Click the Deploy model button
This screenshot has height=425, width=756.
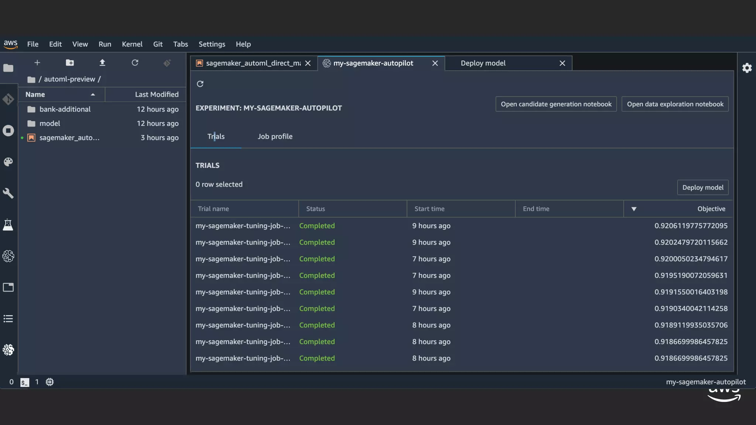click(702, 187)
